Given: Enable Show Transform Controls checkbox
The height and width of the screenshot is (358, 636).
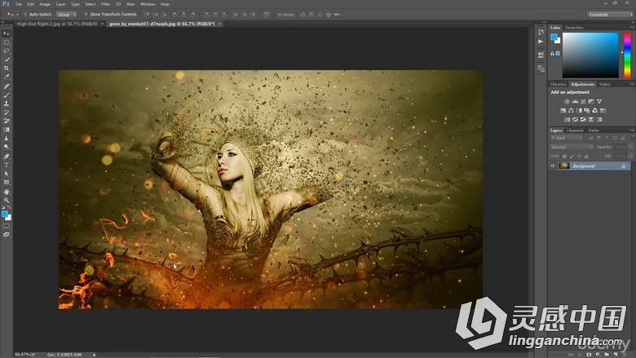Looking at the screenshot, I should 86,14.
